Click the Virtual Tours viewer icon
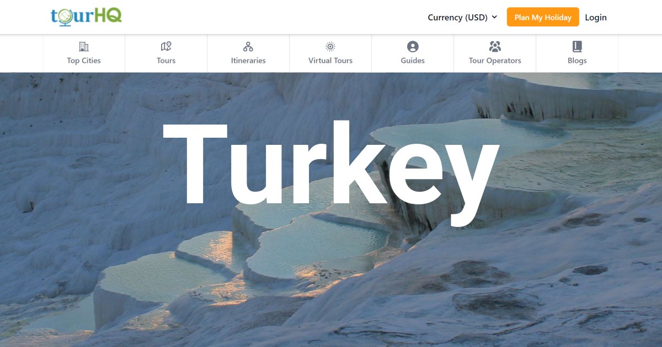Viewport: 662px width, 347px height. pyautogui.click(x=330, y=46)
